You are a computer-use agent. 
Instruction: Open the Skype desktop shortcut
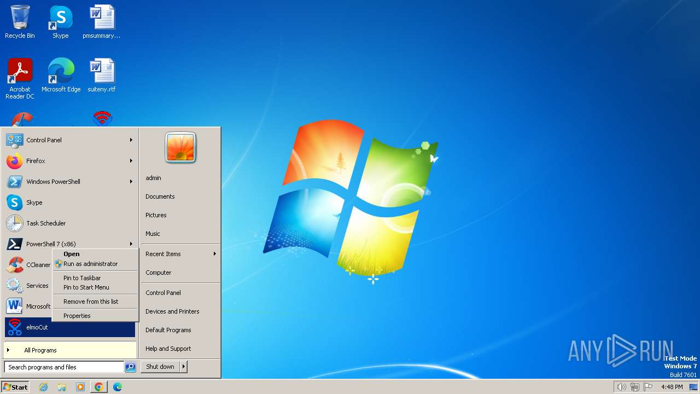(x=61, y=22)
